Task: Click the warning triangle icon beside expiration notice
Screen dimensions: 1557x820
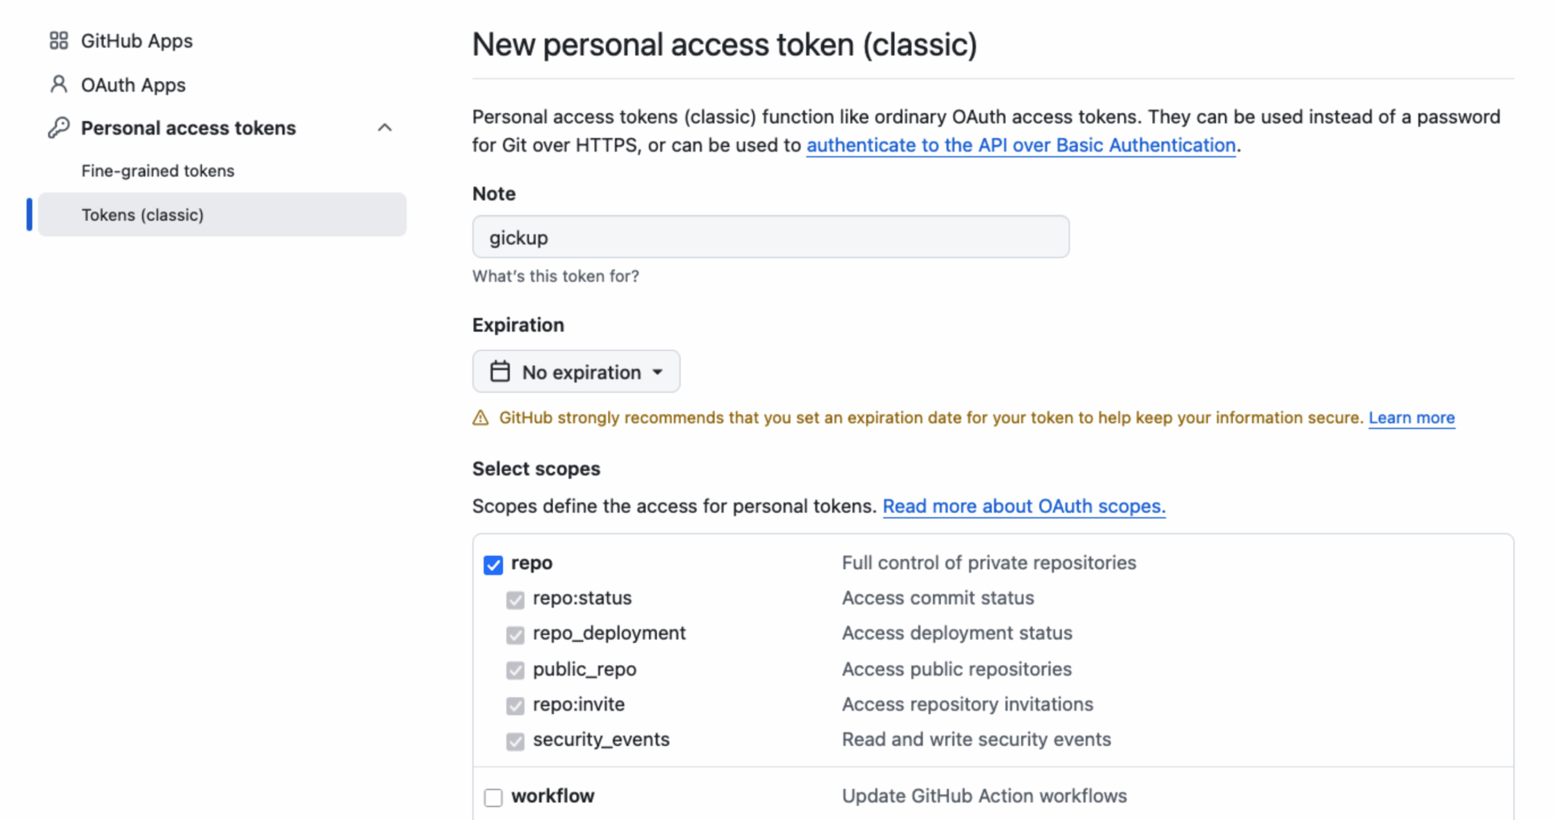Action: click(x=480, y=418)
